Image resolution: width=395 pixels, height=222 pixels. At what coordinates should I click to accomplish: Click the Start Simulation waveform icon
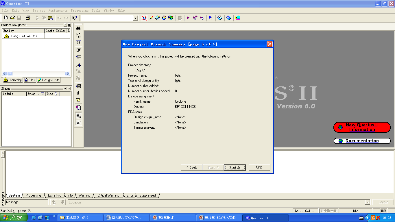211,18
